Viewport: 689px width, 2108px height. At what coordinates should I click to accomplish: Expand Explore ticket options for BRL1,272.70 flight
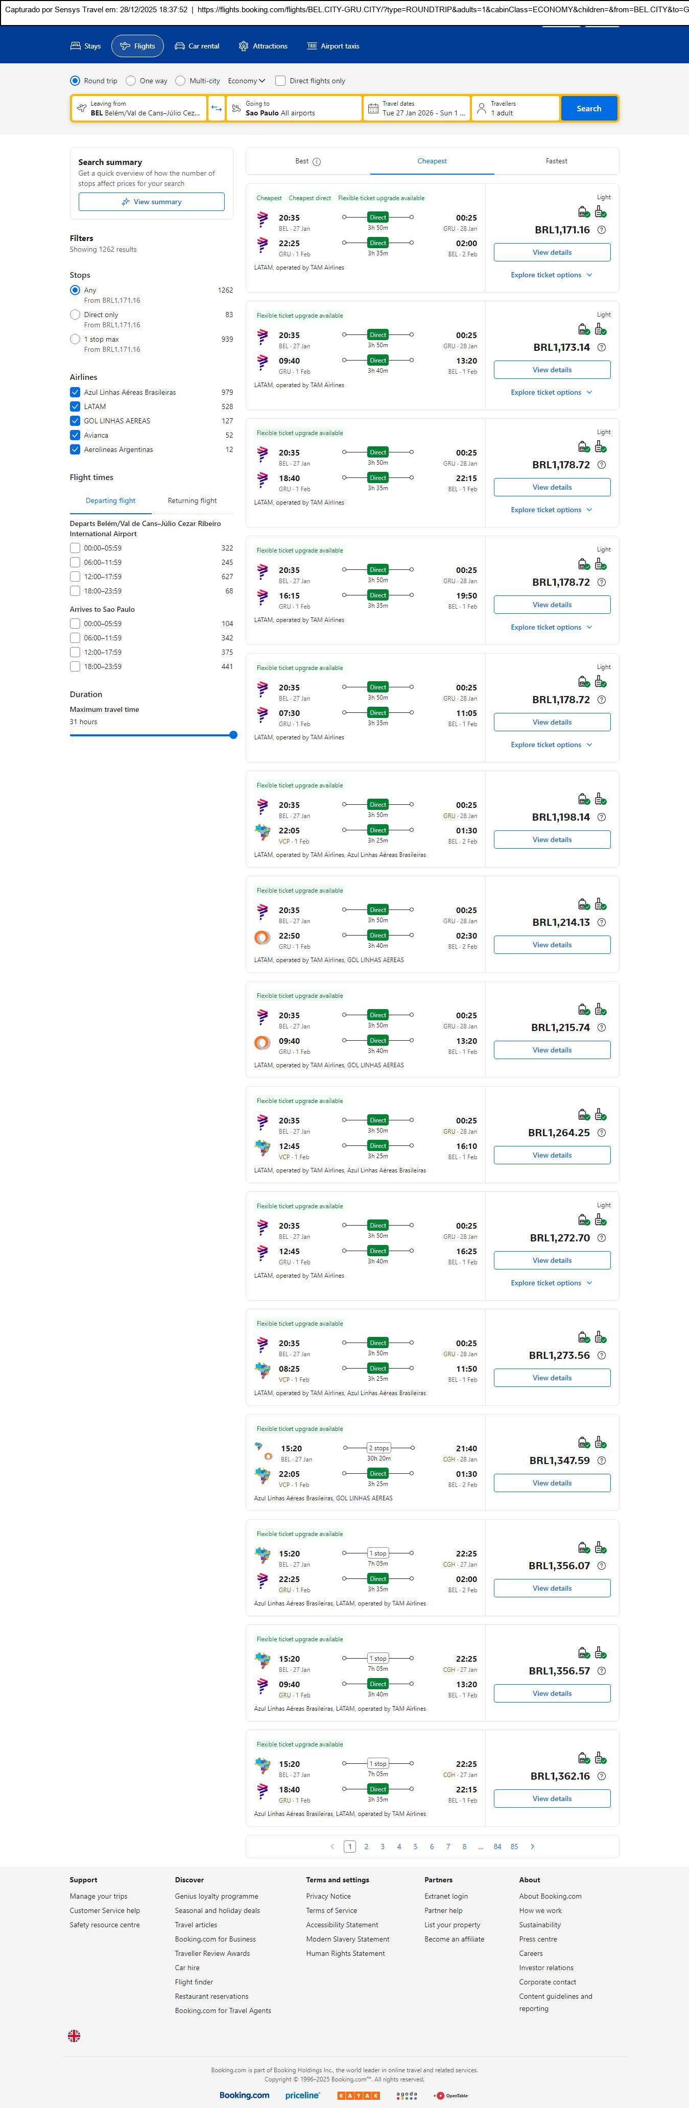tap(551, 1283)
